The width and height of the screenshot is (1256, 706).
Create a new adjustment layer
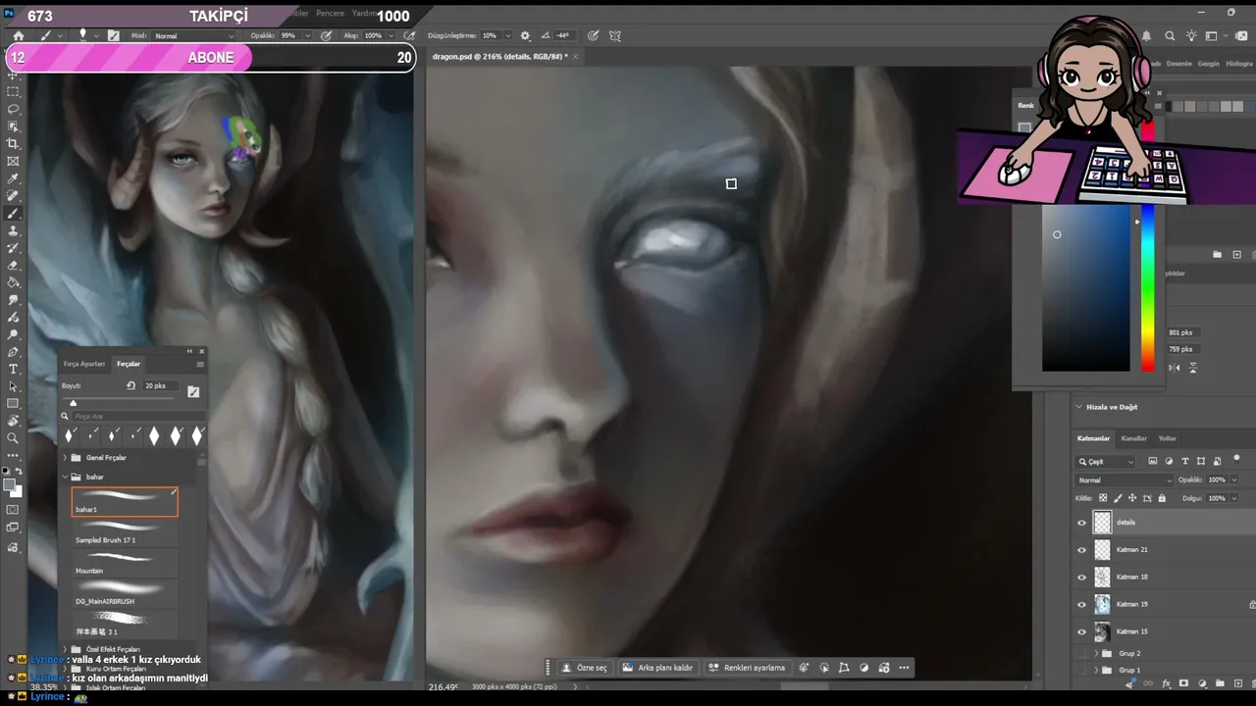pos(1200,683)
